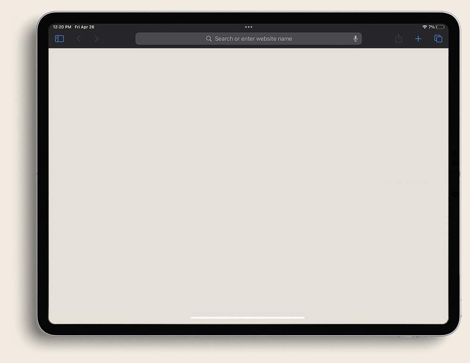
Task: Click the magnifying glass search icon
Action: 209,39
